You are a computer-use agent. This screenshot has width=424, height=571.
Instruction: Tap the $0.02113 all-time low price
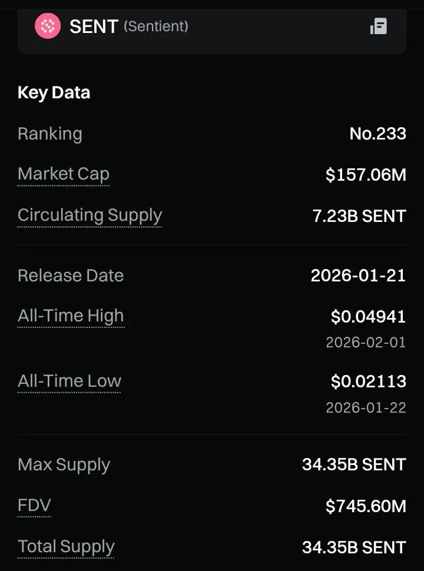point(368,381)
